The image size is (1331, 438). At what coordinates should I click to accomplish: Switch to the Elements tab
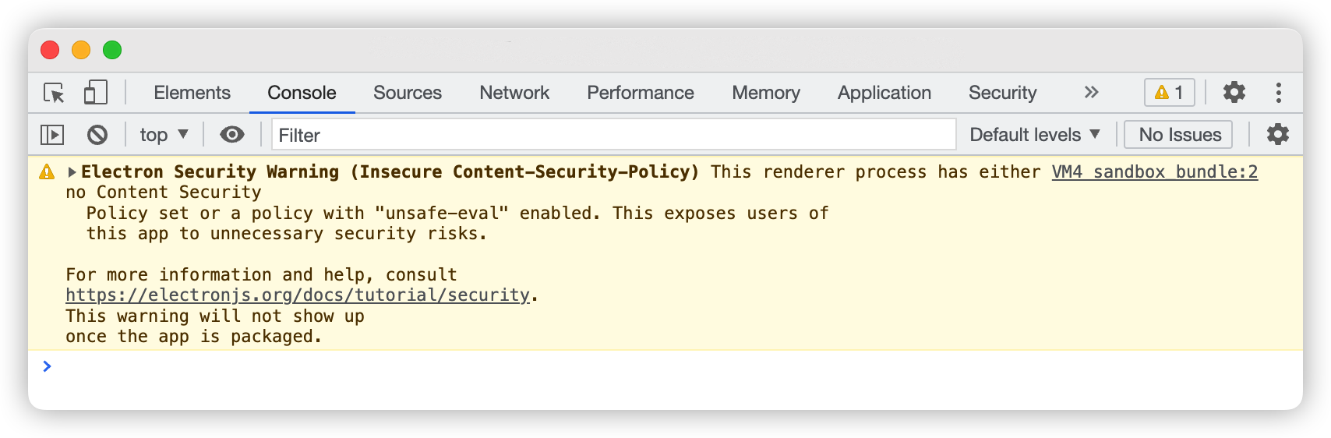click(x=192, y=93)
